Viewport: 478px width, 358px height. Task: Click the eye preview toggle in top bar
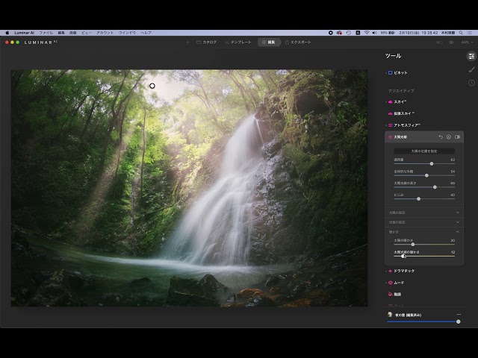(x=451, y=43)
